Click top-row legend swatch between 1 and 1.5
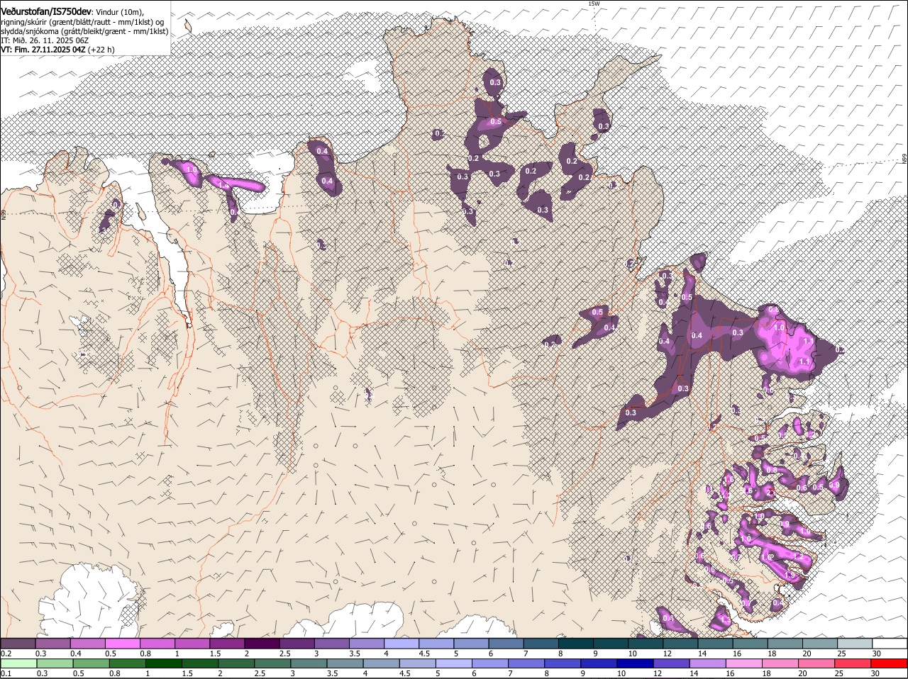Image resolution: width=908 pixels, height=679 pixels. coord(192,643)
